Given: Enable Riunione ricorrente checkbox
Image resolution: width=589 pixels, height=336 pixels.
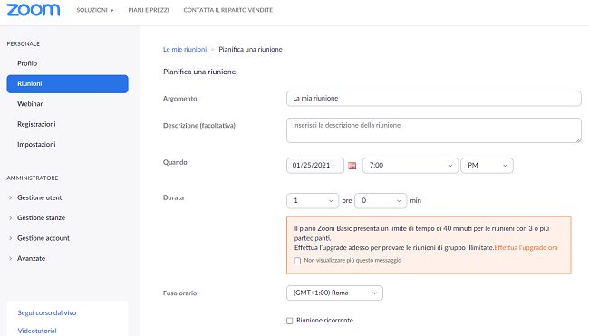Looking at the screenshot, I should tap(290, 321).
